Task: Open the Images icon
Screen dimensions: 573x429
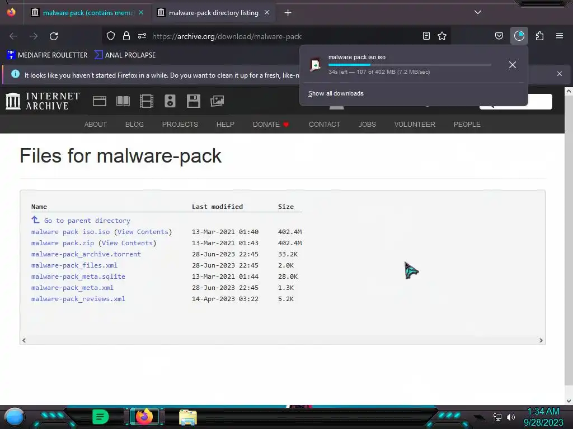Action: (x=217, y=101)
